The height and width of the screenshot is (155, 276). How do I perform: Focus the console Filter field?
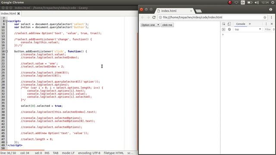(268, 29)
